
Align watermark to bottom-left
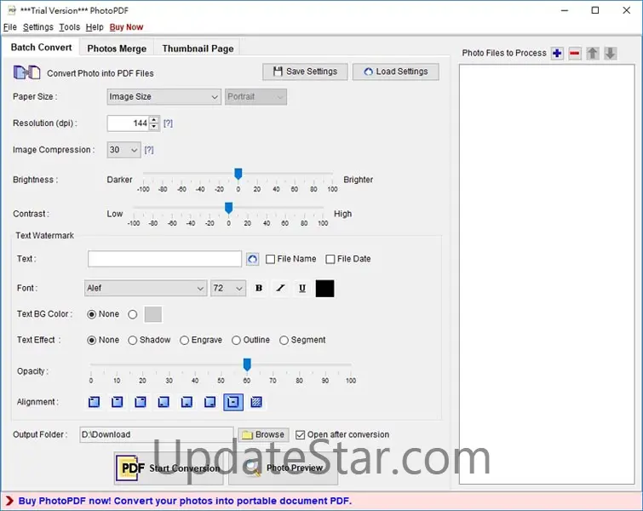(164, 402)
